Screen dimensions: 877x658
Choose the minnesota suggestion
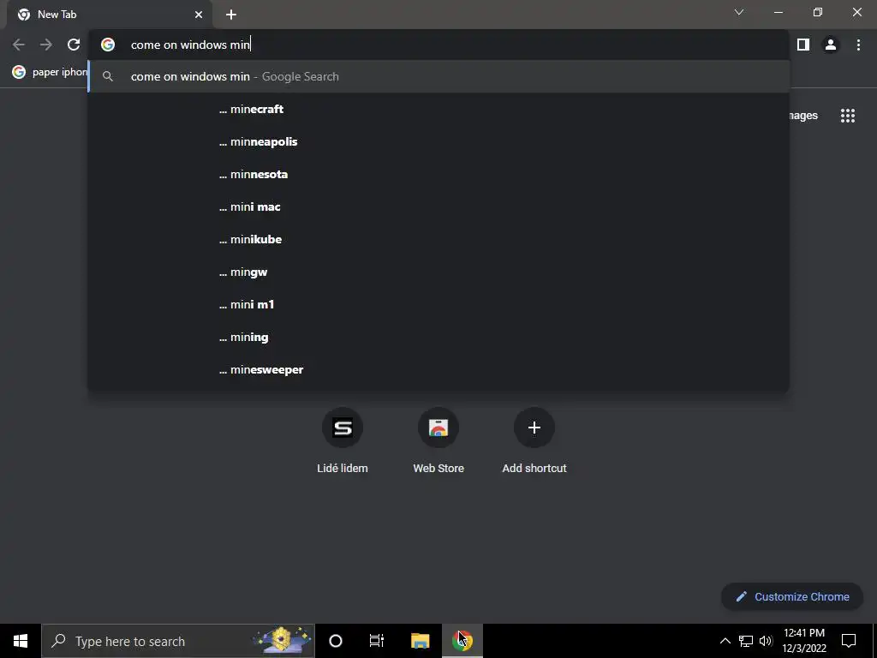pyautogui.click(x=439, y=174)
